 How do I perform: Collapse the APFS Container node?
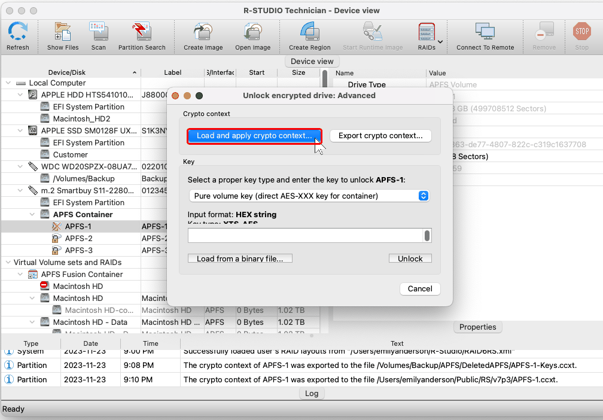[32, 214]
